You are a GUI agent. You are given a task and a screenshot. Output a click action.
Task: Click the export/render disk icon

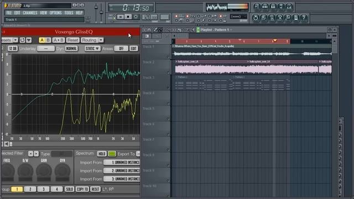[272, 18]
